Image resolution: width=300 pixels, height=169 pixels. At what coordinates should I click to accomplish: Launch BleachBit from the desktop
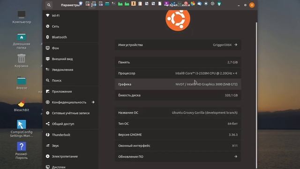coord(22,105)
